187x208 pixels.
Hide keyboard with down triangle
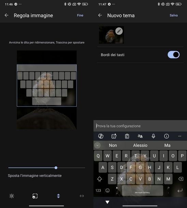(107, 202)
